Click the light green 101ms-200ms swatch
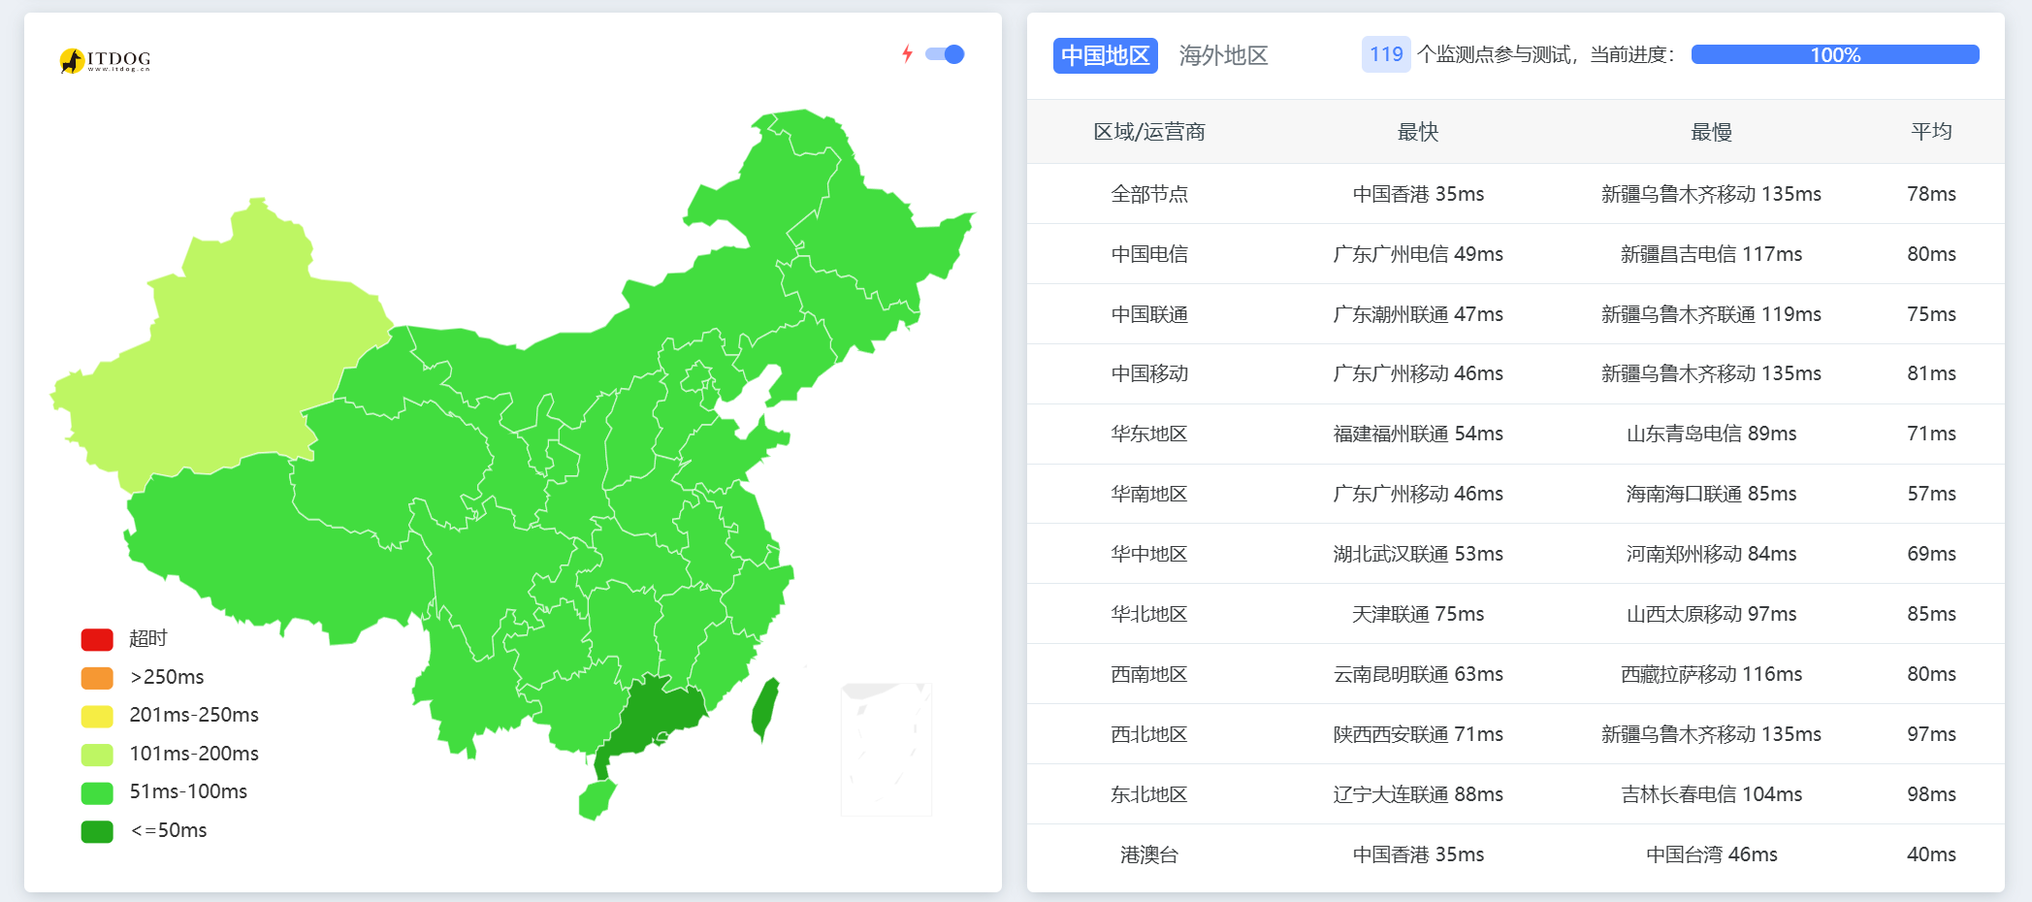 point(97,754)
